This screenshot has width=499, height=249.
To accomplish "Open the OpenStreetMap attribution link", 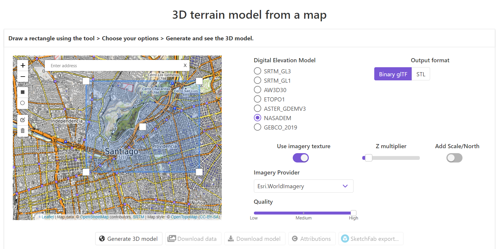I will point(94,217).
